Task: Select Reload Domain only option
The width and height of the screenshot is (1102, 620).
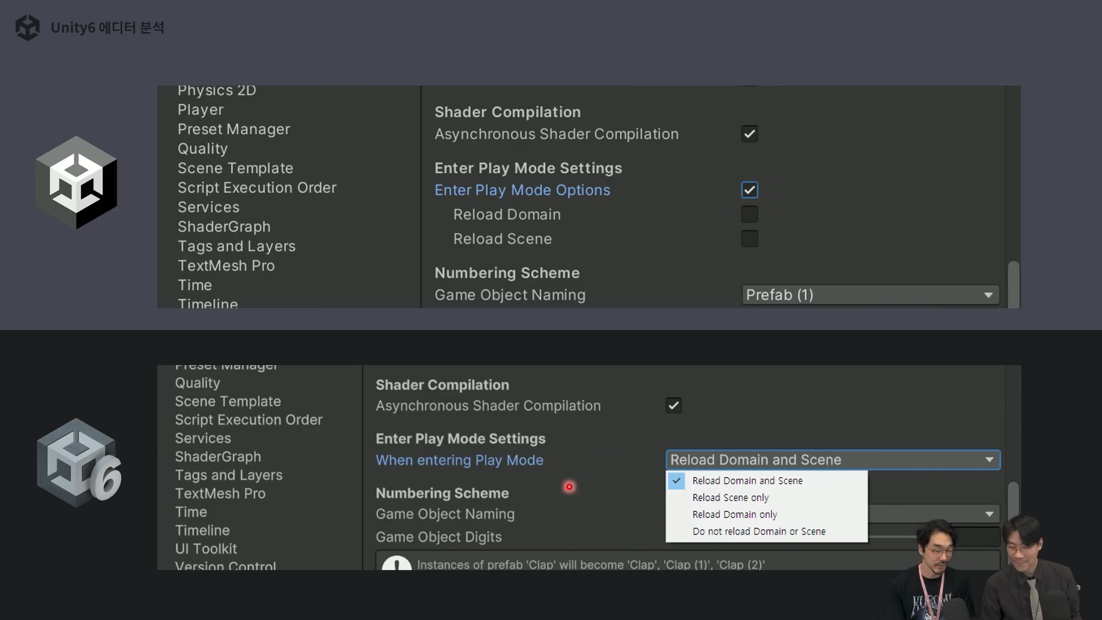Action: pos(734,514)
